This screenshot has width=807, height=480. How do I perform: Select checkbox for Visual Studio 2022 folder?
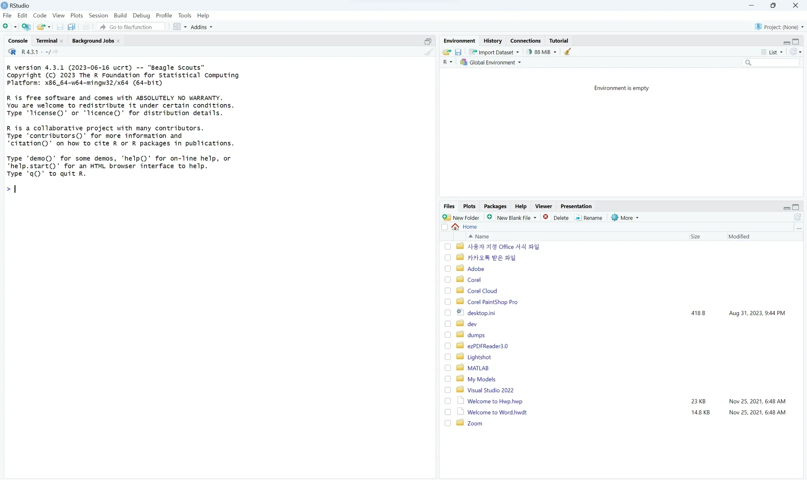click(448, 390)
